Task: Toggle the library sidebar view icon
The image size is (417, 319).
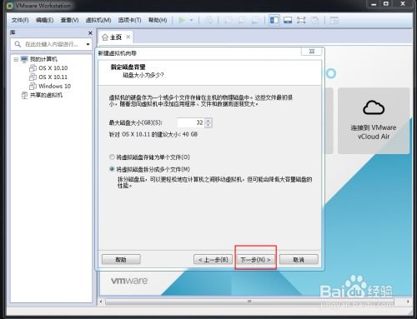Action: (274, 20)
